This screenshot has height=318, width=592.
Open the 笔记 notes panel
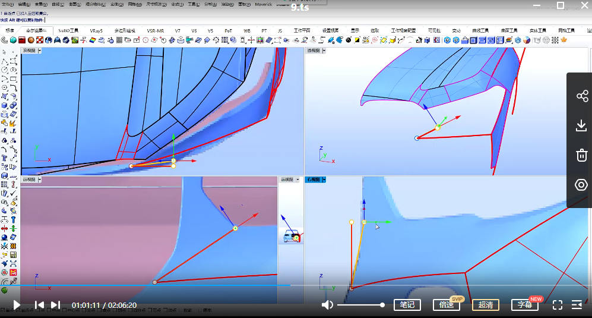407,305
